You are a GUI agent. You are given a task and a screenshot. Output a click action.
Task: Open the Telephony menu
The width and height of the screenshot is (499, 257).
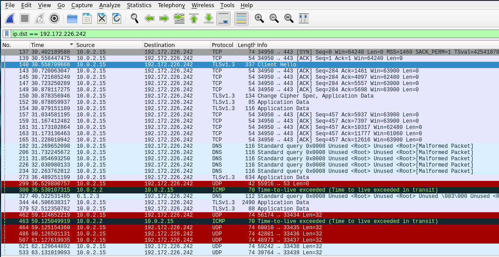point(171,5)
